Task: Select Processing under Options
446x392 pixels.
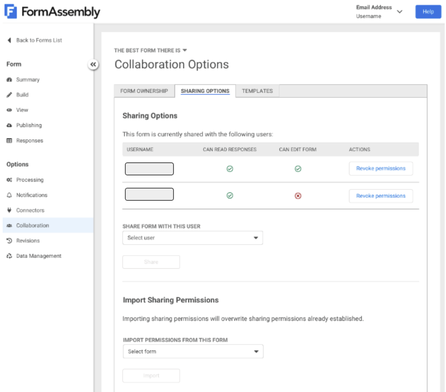Action: pyautogui.click(x=29, y=179)
